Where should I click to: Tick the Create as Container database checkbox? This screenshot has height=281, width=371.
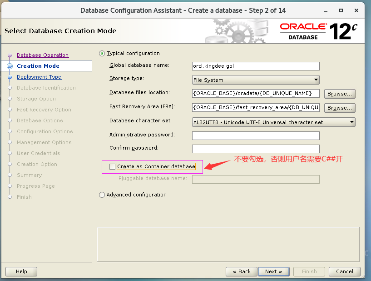click(x=112, y=166)
